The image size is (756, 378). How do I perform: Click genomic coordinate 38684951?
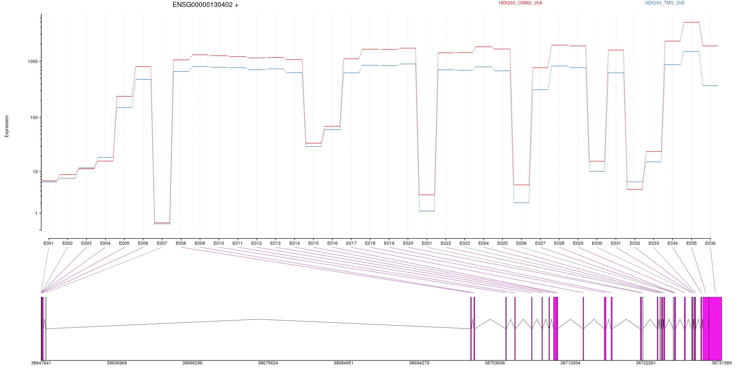tap(343, 363)
